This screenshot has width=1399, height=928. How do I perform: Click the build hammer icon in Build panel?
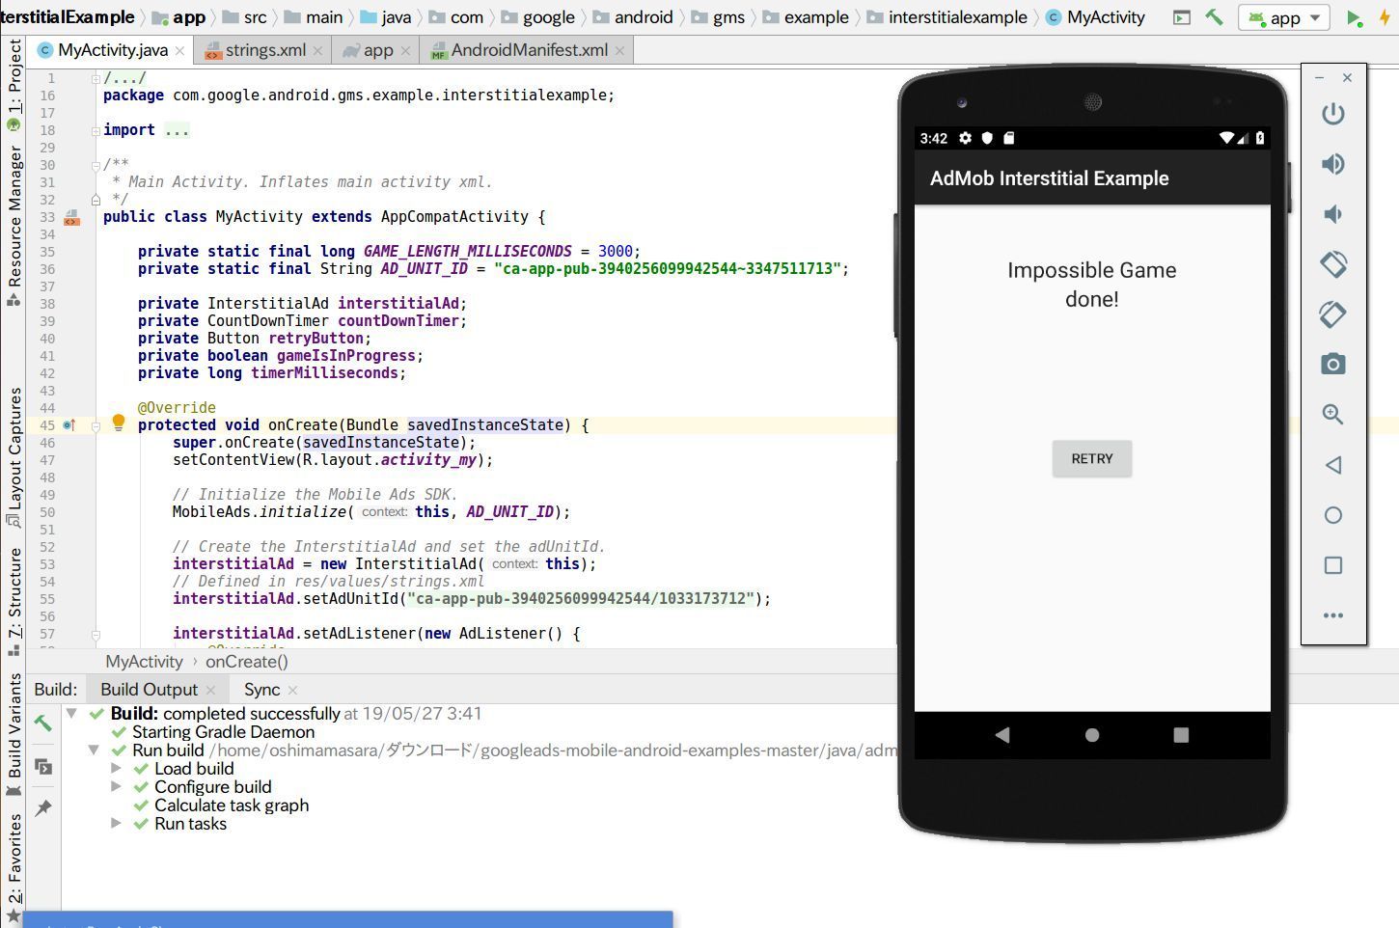[x=43, y=723]
